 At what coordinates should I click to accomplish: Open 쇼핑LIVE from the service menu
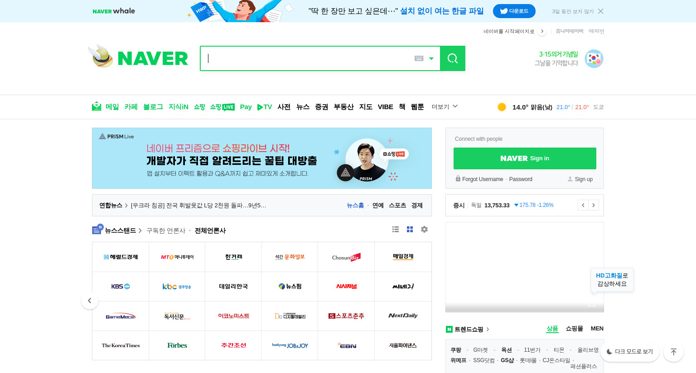tap(222, 107)
